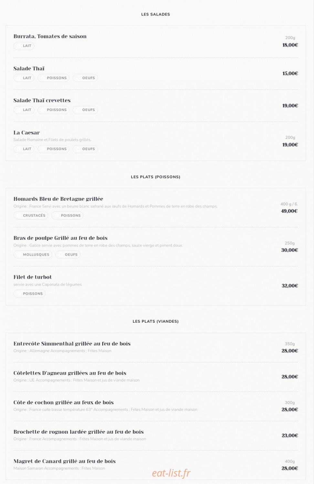Click the POISSONS tag under Salade Thaï
This screenshot has width=314, height=484.
tap(54, 78)
